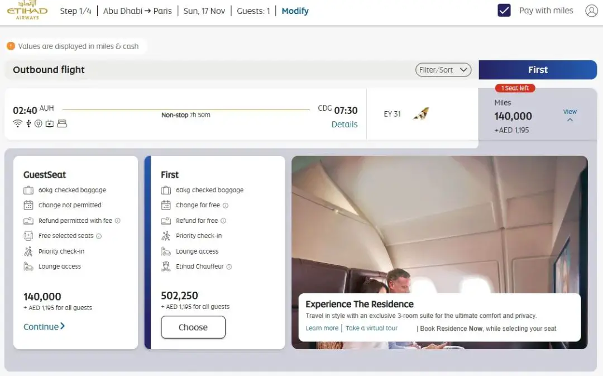The height and width of the screenshot is (376, 603).
Task: Click the USB power amenity icon
Action: (x=28, y=123)
